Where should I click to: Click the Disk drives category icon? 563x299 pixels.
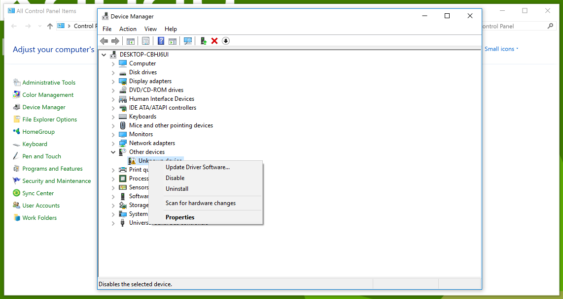[x=123, y=72]
